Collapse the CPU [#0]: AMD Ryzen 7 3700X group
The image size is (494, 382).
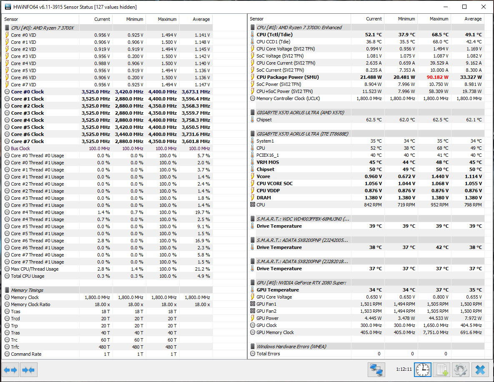[7, 28]
